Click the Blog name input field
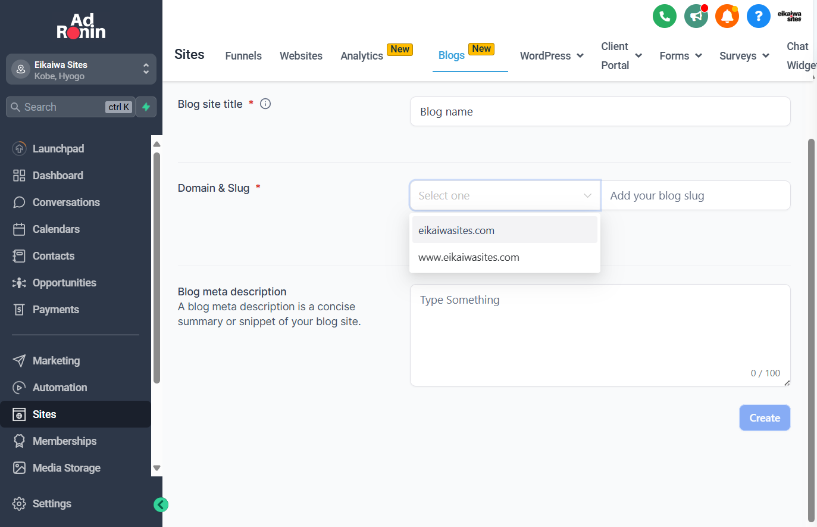The image size is (817, 527). click(600, 111)
